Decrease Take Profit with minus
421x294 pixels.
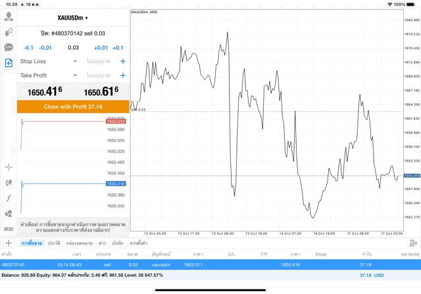[x=75, y=75]
